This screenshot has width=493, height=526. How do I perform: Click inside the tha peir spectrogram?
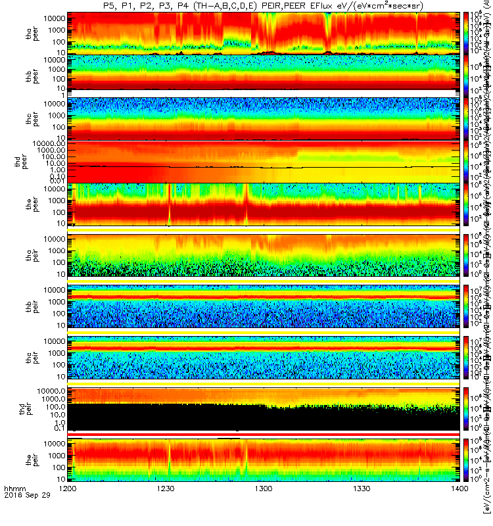pyautogui.click(x=264, y=255)
